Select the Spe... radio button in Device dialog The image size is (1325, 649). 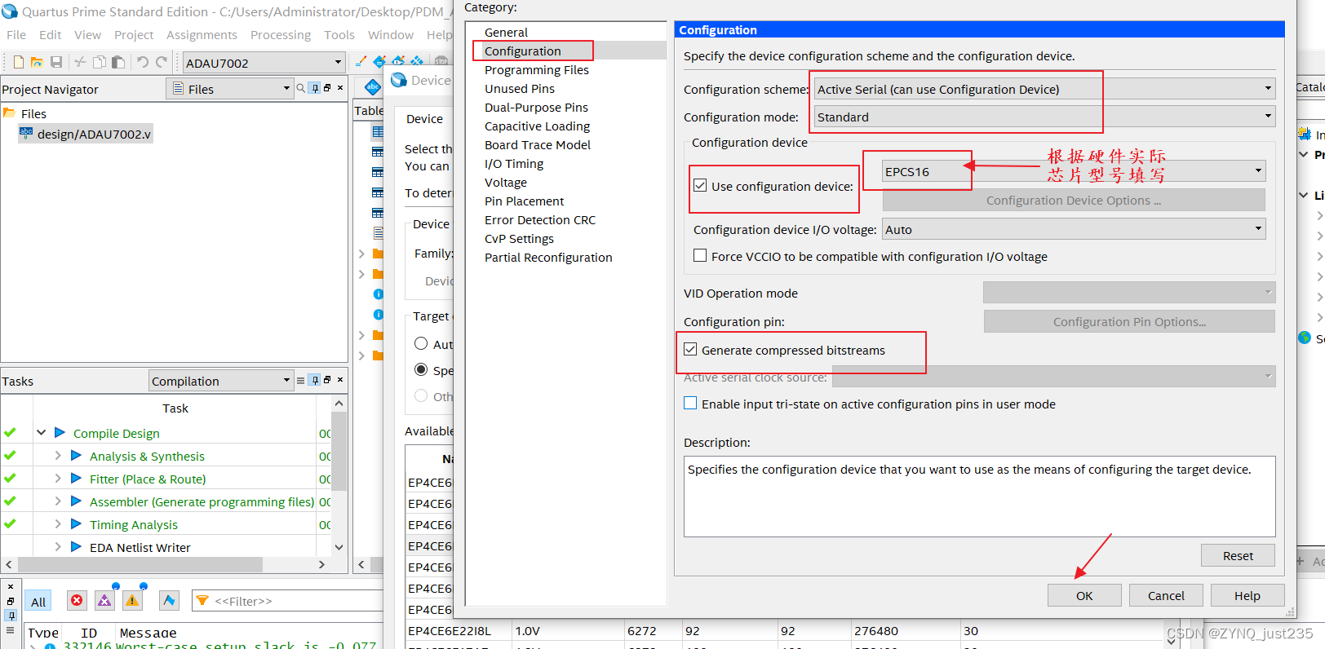[x=421, y=369]
